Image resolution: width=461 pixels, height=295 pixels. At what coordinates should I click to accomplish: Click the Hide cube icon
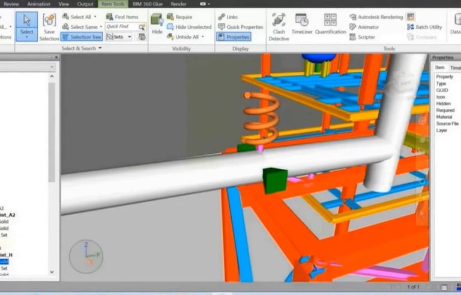(x=157, y=20)
